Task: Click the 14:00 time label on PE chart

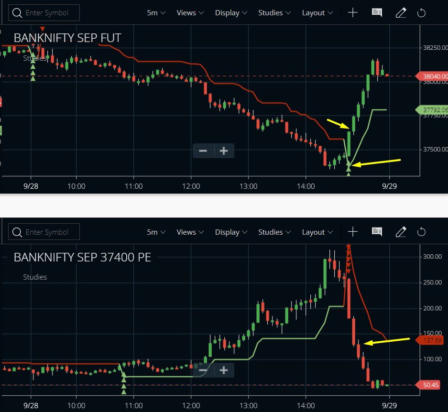Action: tap(306, 405)
